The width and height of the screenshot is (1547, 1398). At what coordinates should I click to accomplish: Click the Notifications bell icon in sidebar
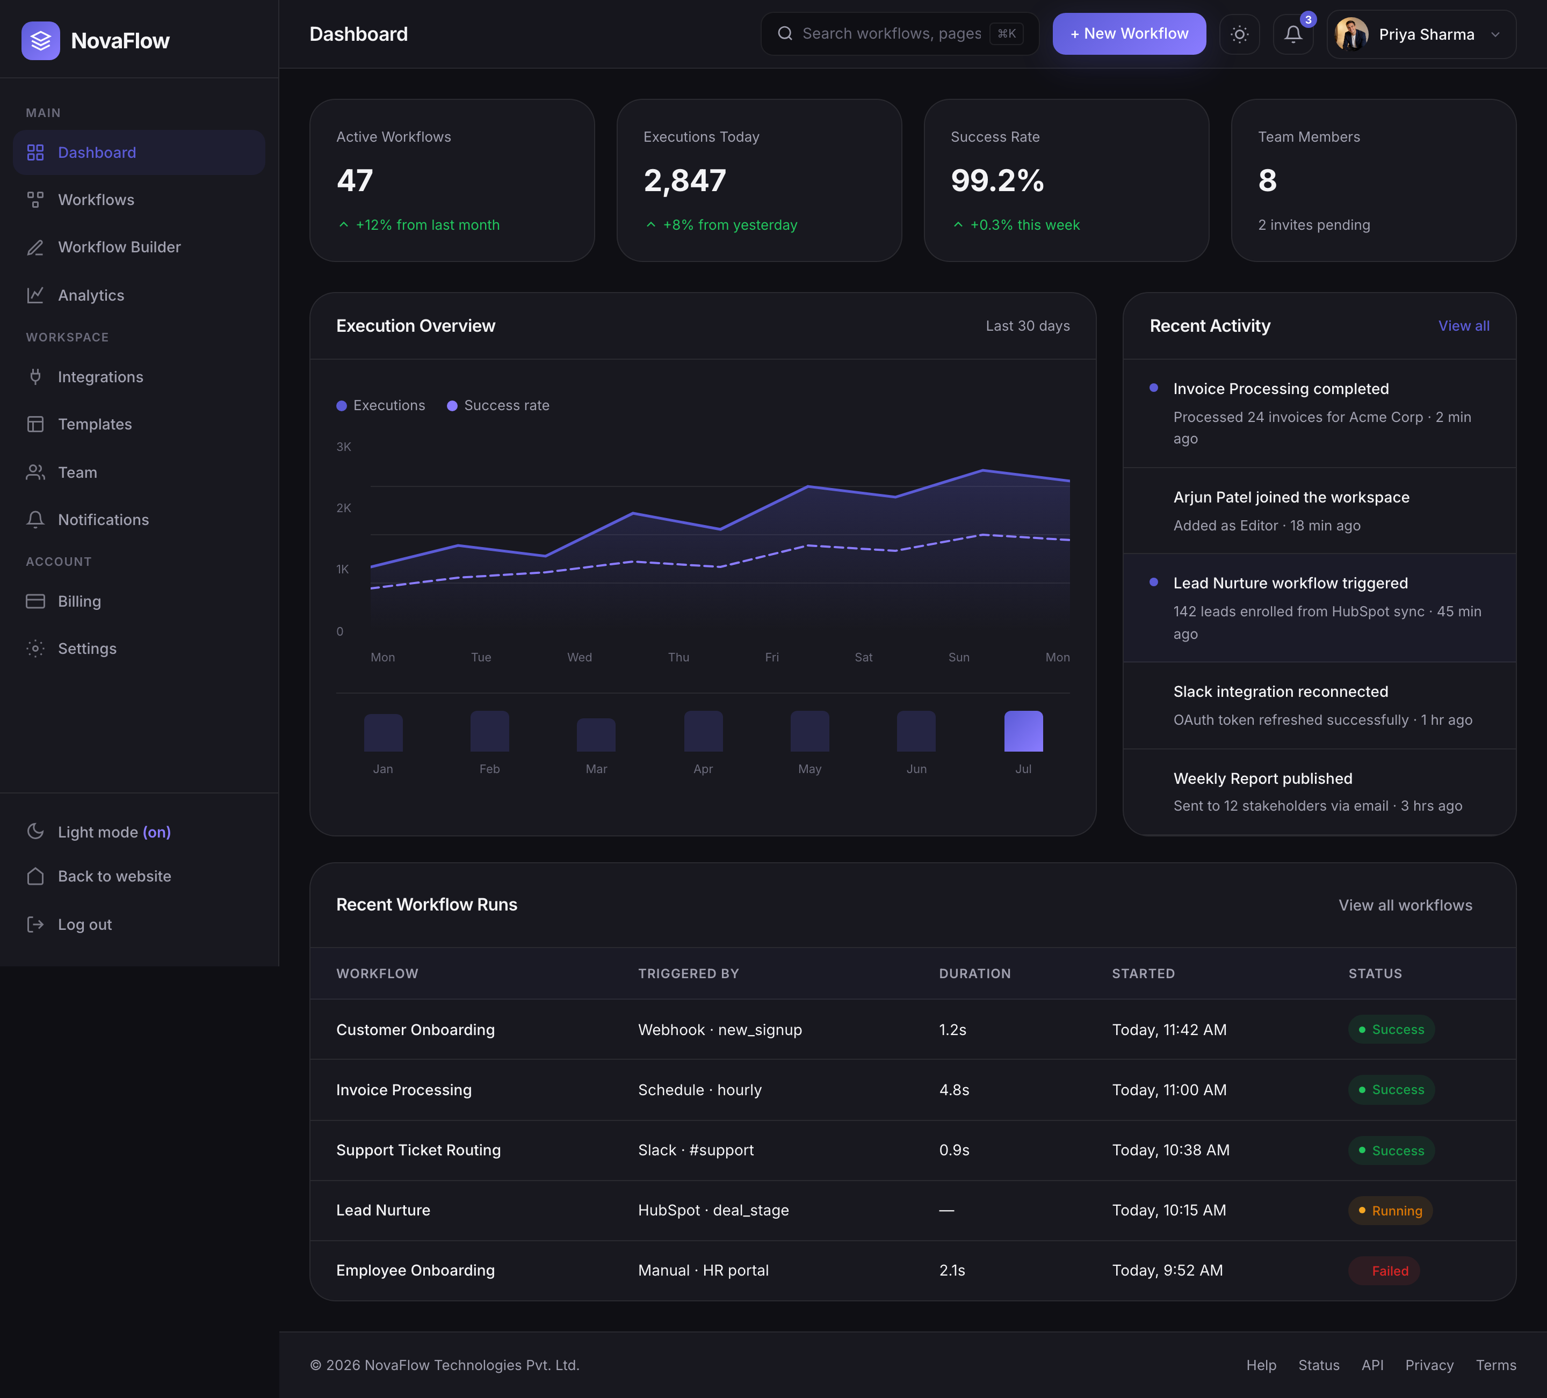[x=35, y=520]
